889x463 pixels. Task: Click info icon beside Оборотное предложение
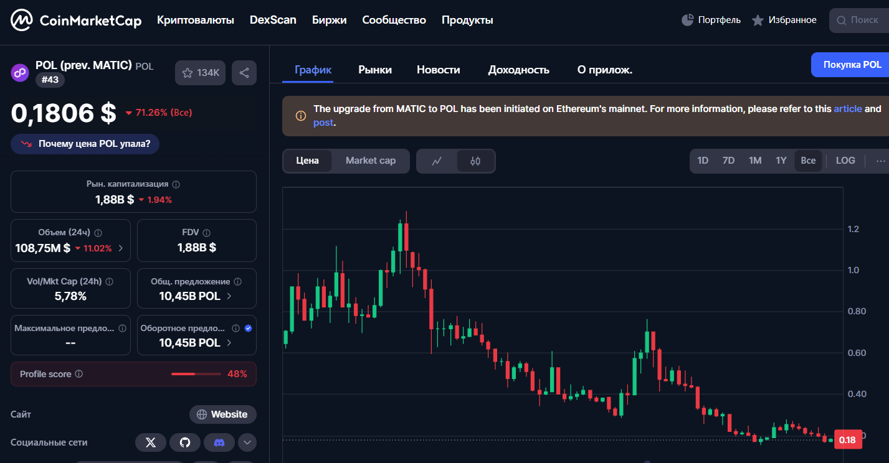235,328
